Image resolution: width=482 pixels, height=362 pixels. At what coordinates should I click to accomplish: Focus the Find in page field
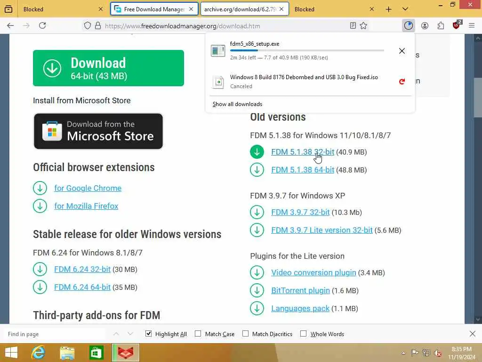[x=55, y=334]
